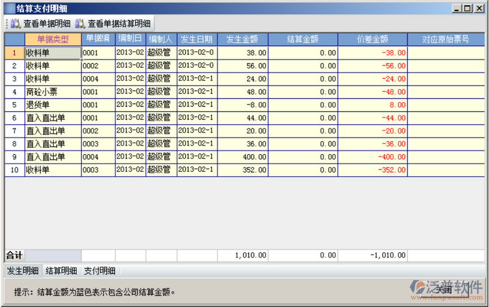
Task: Click the 编制人 column header
Action: click(161, 39)
